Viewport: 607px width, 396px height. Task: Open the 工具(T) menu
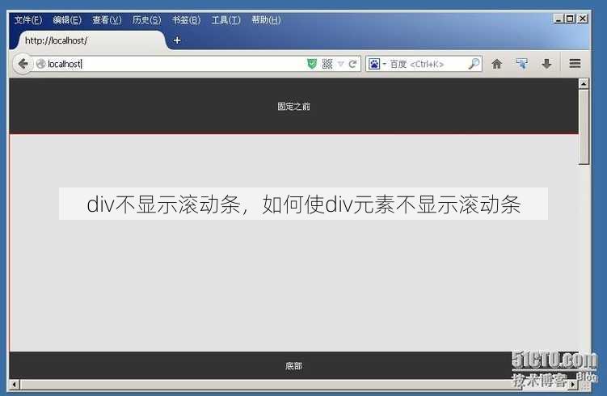click(x=226, y=19)
